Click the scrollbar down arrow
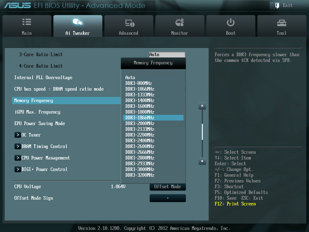 pyautogui.click(x=202, y=161)
